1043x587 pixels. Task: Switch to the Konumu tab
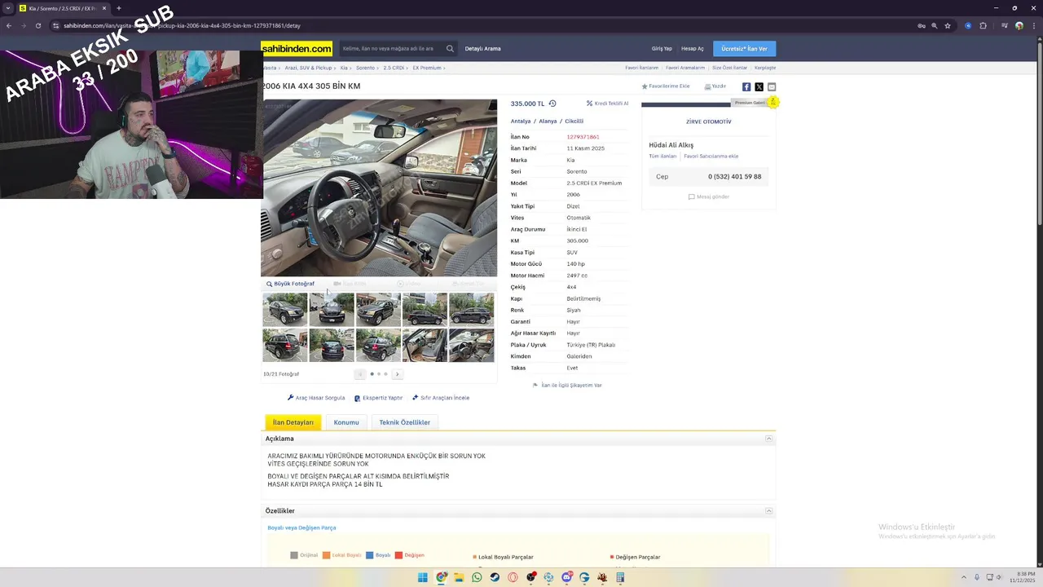346,422
